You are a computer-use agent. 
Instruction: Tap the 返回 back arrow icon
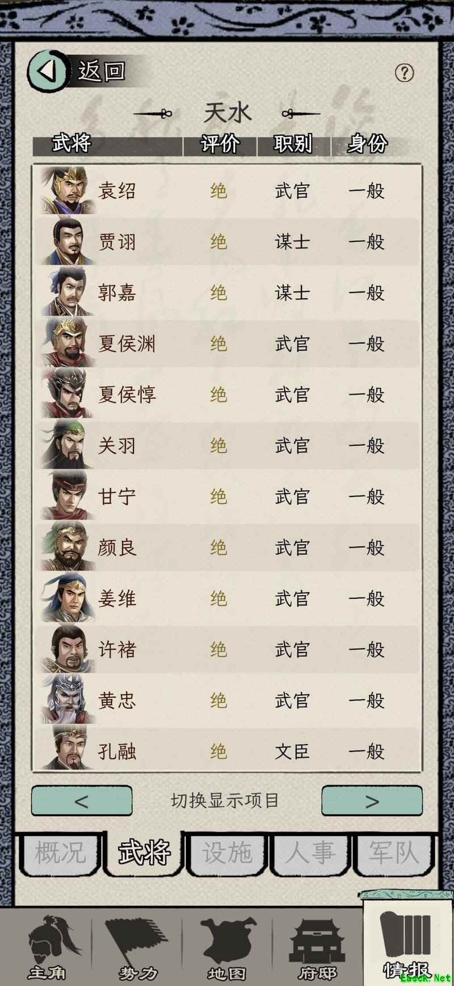pyautogui.click(x=48, y=71)
